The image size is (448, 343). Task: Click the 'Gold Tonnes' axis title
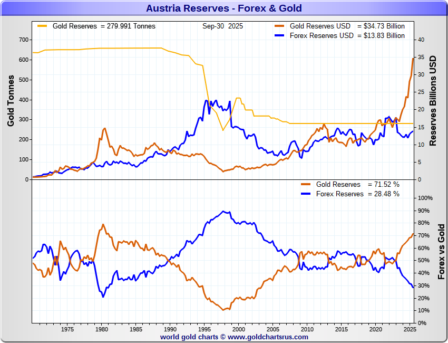[11, 101]
